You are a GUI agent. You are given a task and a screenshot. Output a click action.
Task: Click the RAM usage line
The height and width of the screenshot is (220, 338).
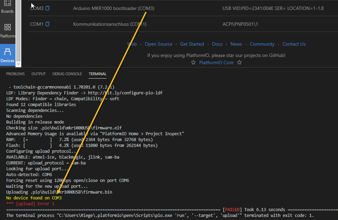[80, 140]
